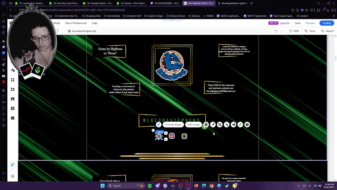Select the BLUEDOGSTEPHENS title text
Image resolution: width=337 pixels, height=190 pixels.
click(x=172, y=120)
